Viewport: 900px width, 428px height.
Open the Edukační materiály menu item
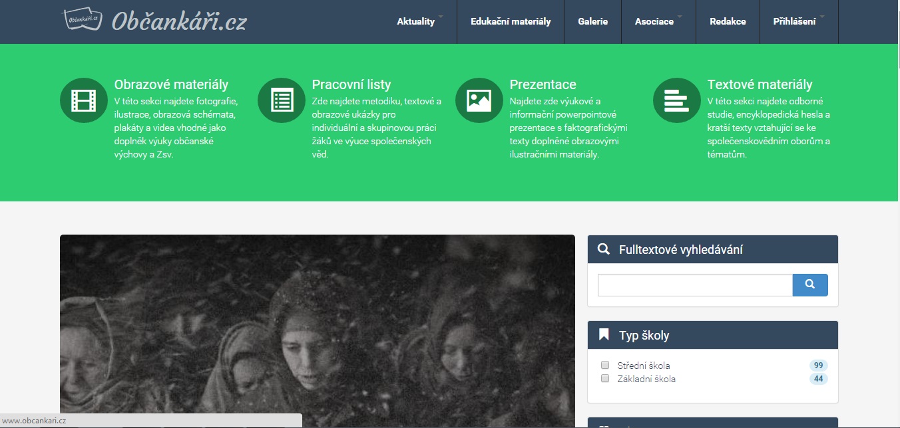click(511, 21)
